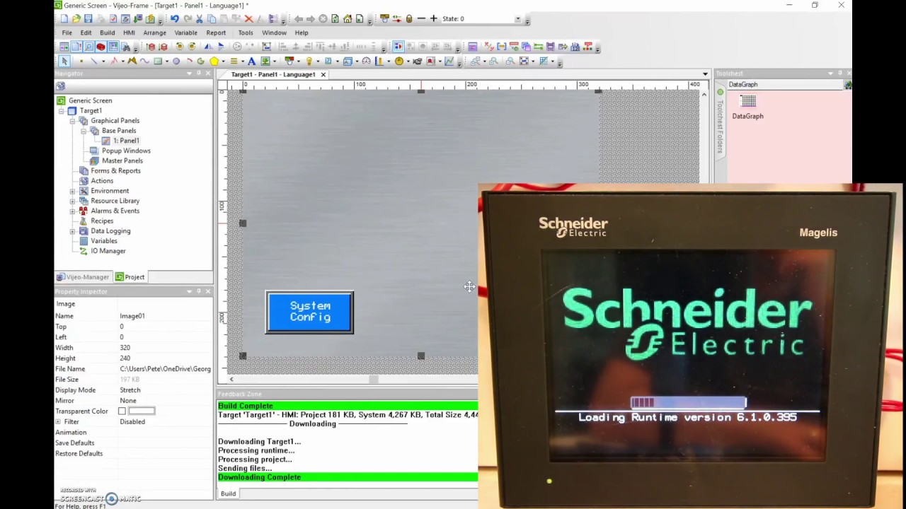The width and height of the screenshot is (906, 509).
Task: Click the Transparent Color swatch
Action: pos(142,411)
